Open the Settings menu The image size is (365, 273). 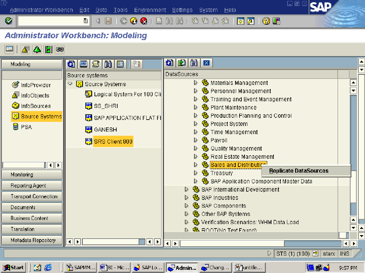point(182,10)
